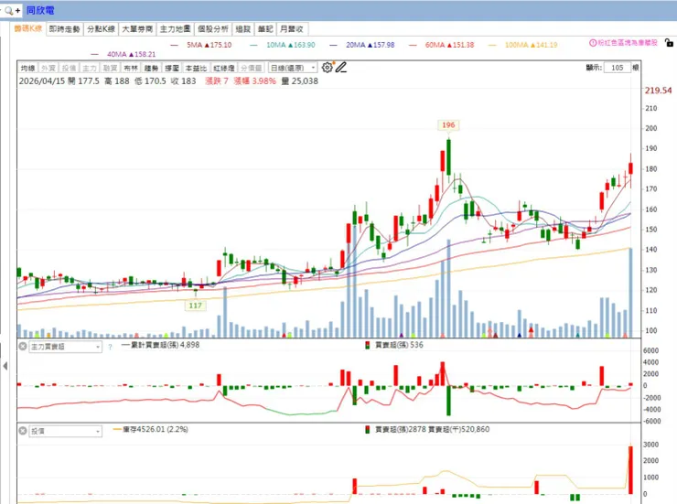Click the 10MA legend line swatch

point(253,45)
